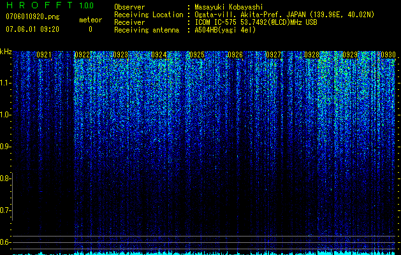Click the 0922 time marker
Screen dimensions: 401x255
(x=82, y=55)
